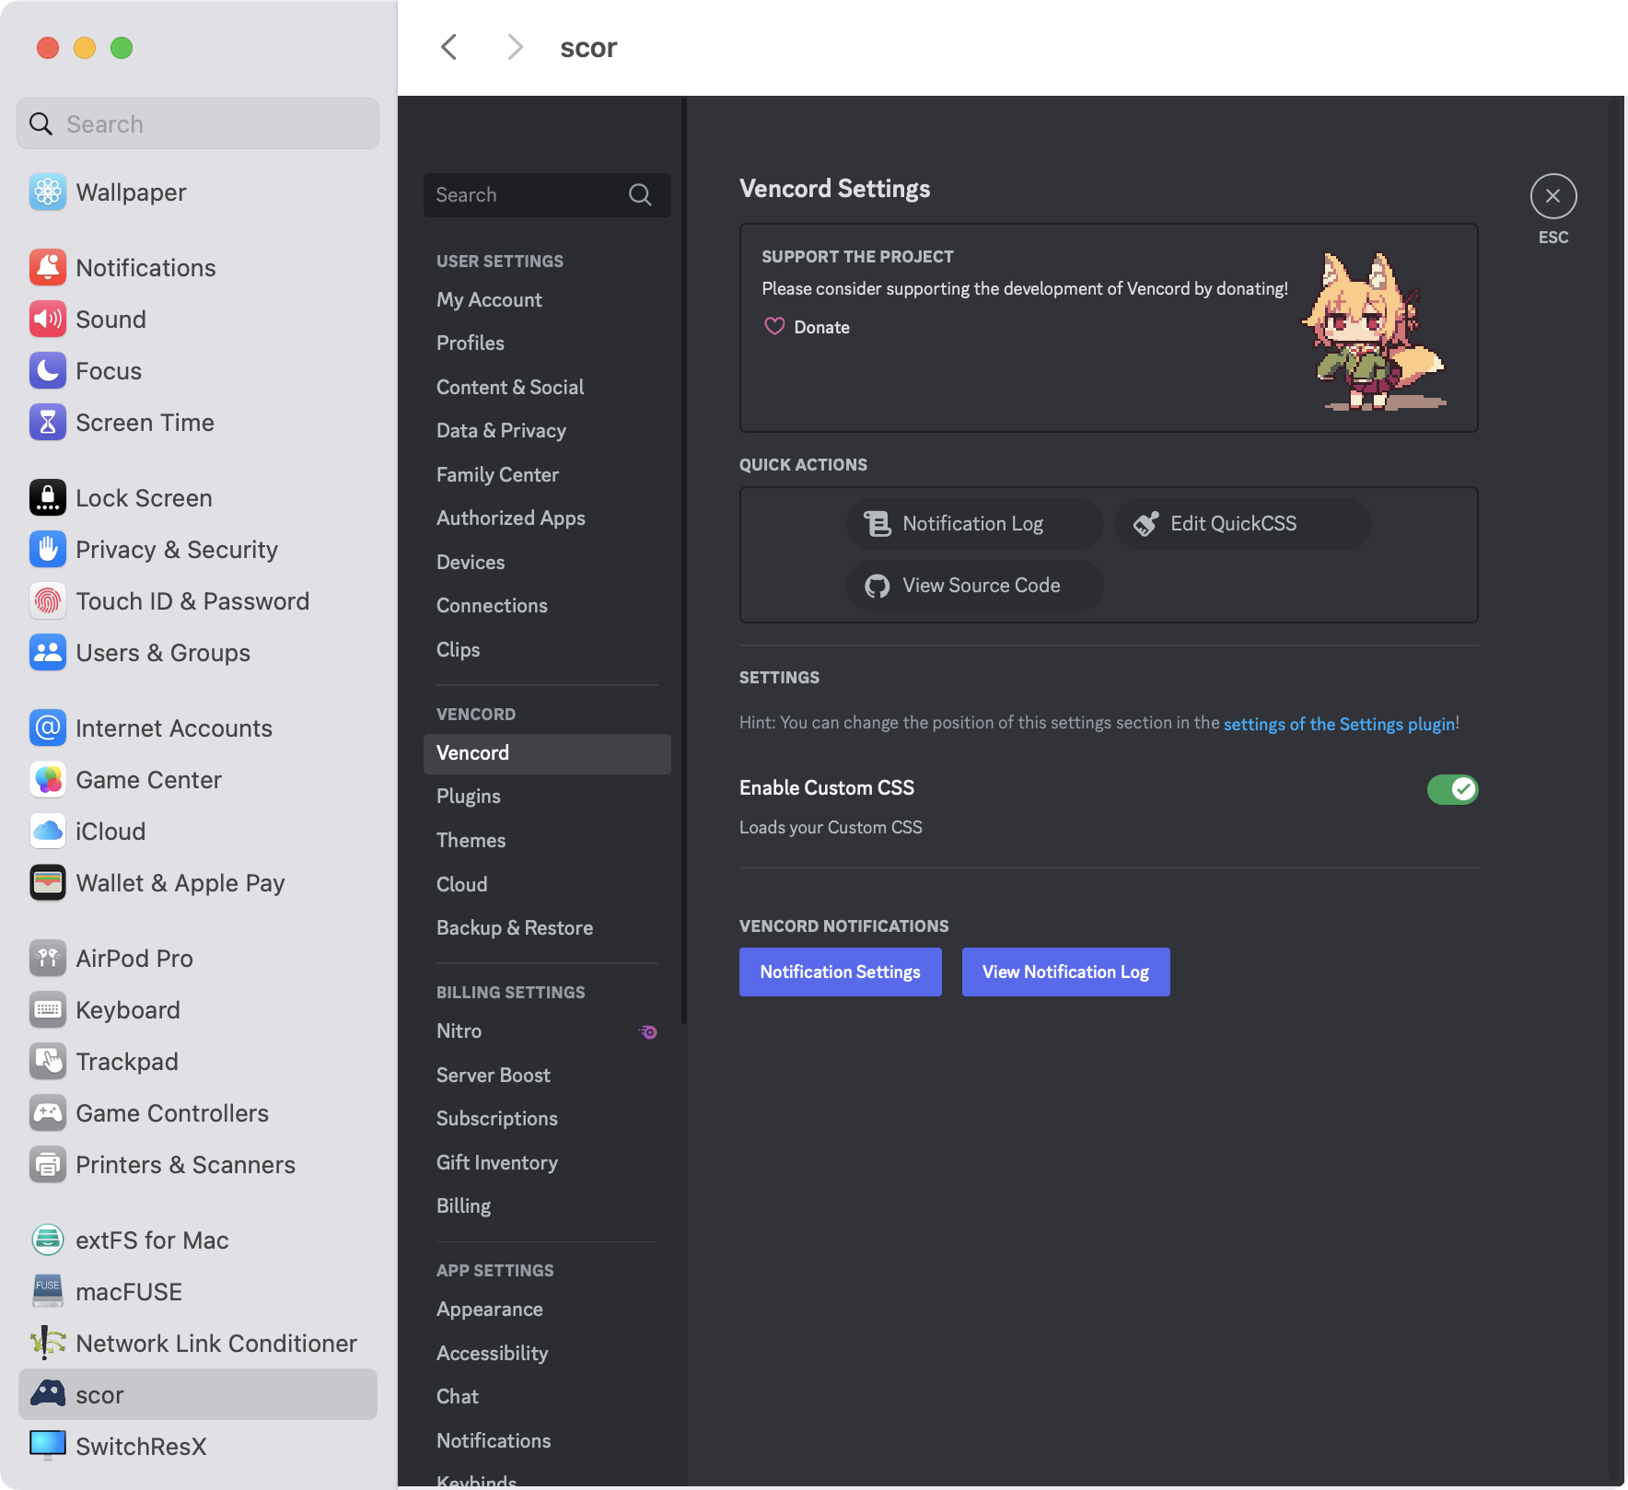Screen dimensions: 1628x1490
Task: Go back with the left chevron
Action: [x=448, y=47]
